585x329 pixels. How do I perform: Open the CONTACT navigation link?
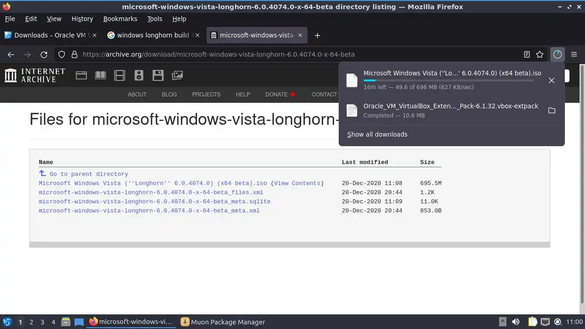[x=324, y=95]
